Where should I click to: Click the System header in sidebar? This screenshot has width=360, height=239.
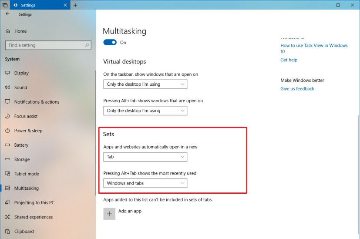pyautogui.click(x=12, y=59)
